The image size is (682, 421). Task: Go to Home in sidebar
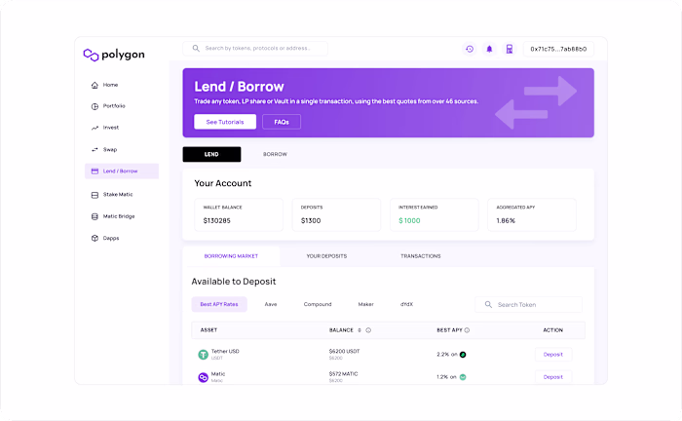click(110, 85)
